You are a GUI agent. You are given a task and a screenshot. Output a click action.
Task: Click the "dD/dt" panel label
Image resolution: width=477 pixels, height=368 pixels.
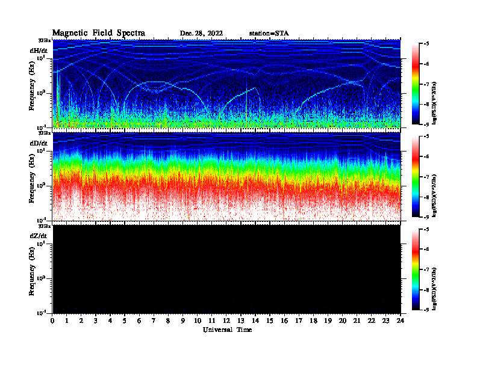click(39, 143)
